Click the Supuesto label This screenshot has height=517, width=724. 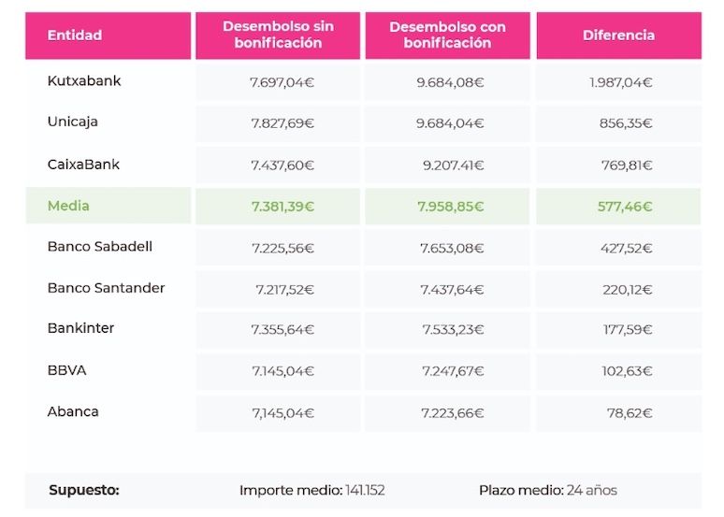(84, 490)
